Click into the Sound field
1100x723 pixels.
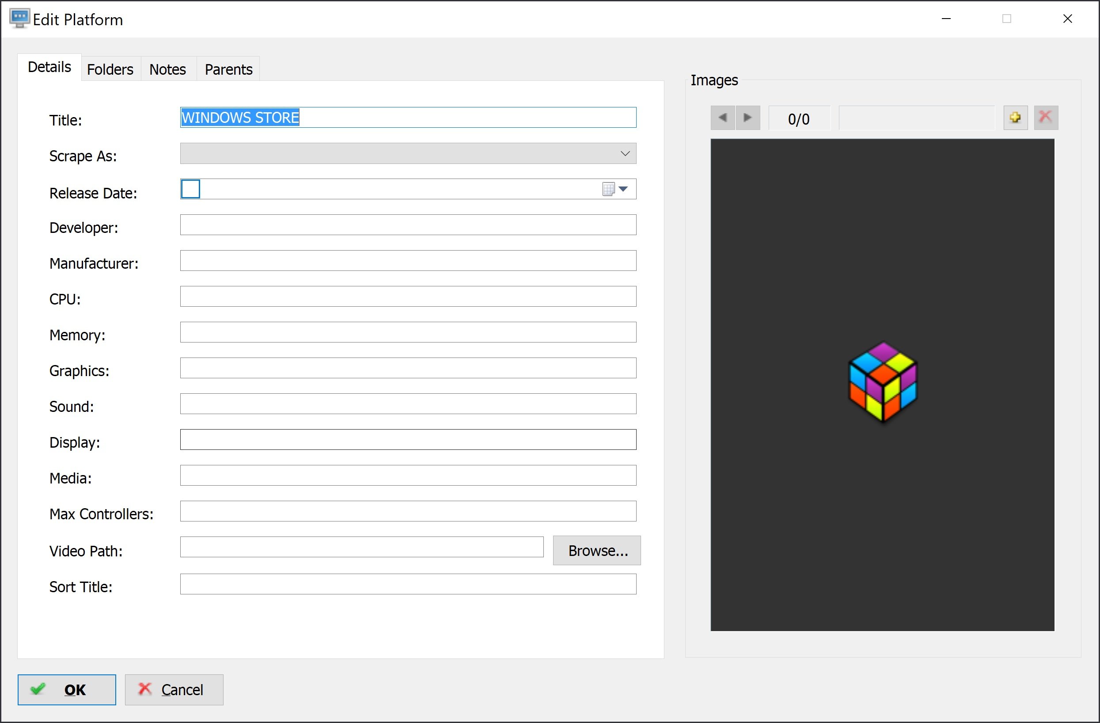(x=408, y=404)
